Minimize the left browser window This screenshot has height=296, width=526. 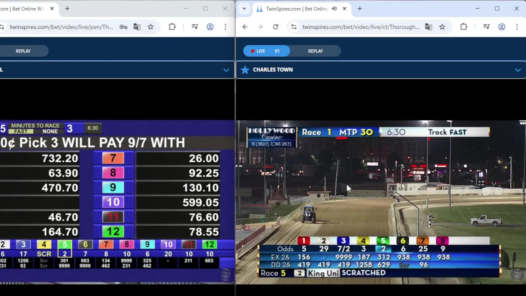tap(186, 9)
